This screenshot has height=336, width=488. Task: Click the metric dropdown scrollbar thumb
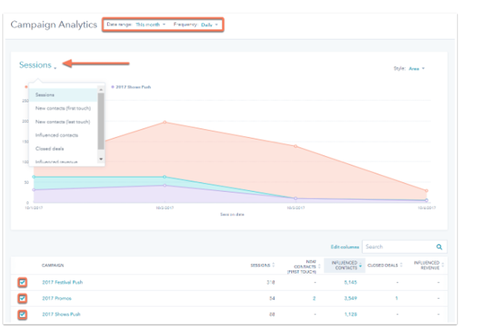tap(101, 121)
